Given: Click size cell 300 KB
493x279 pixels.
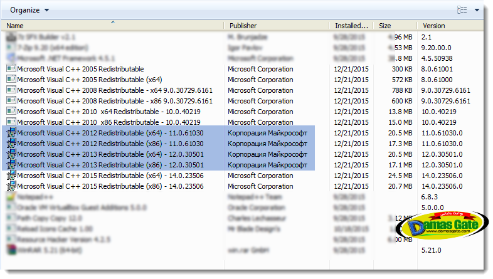Looking at the screenshot, I should (x=402, y=69).
